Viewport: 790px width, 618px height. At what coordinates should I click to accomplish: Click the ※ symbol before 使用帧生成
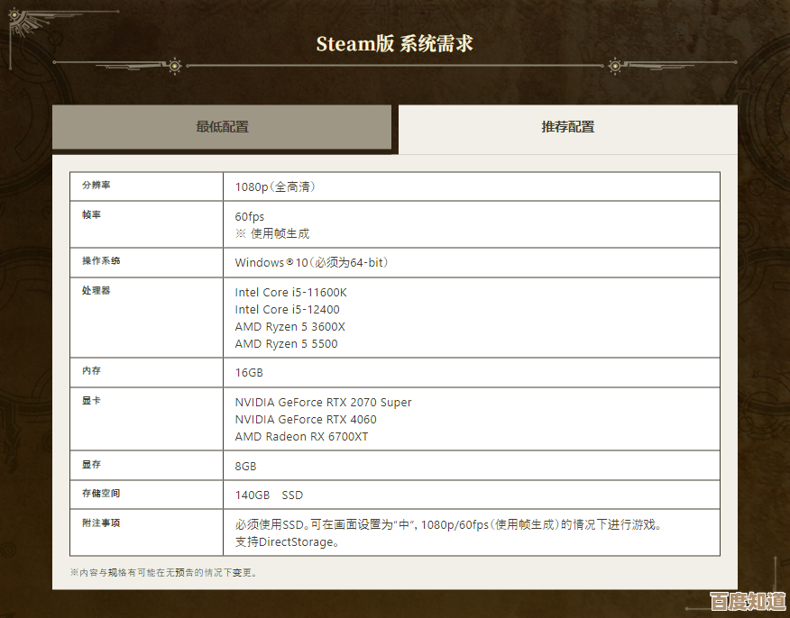241,233
